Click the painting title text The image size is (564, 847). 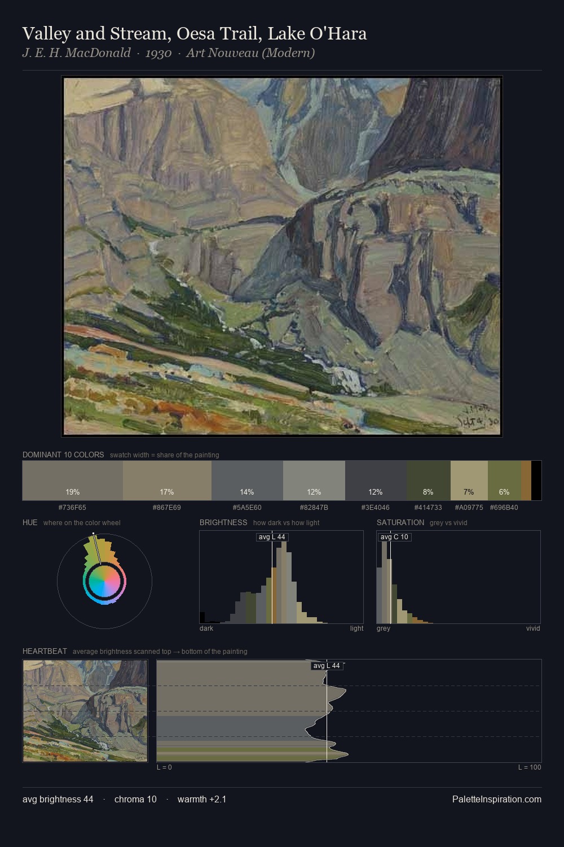[195, 33]
